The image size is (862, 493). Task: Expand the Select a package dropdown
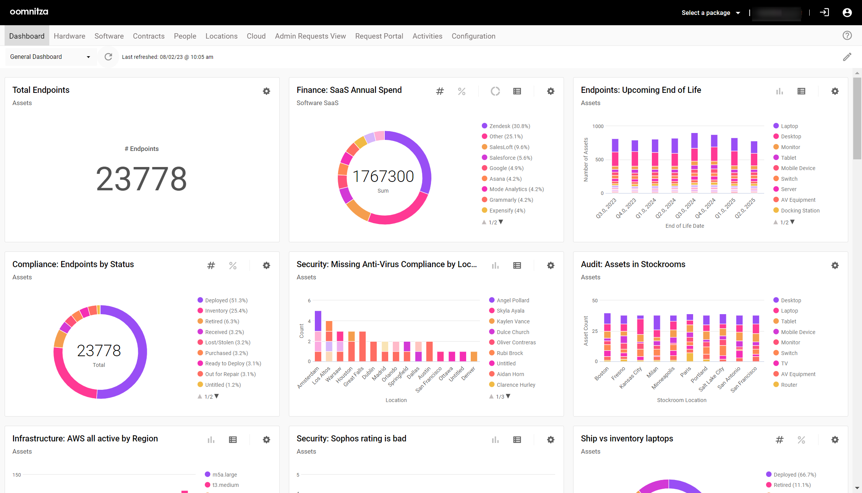tap(711, 13)
